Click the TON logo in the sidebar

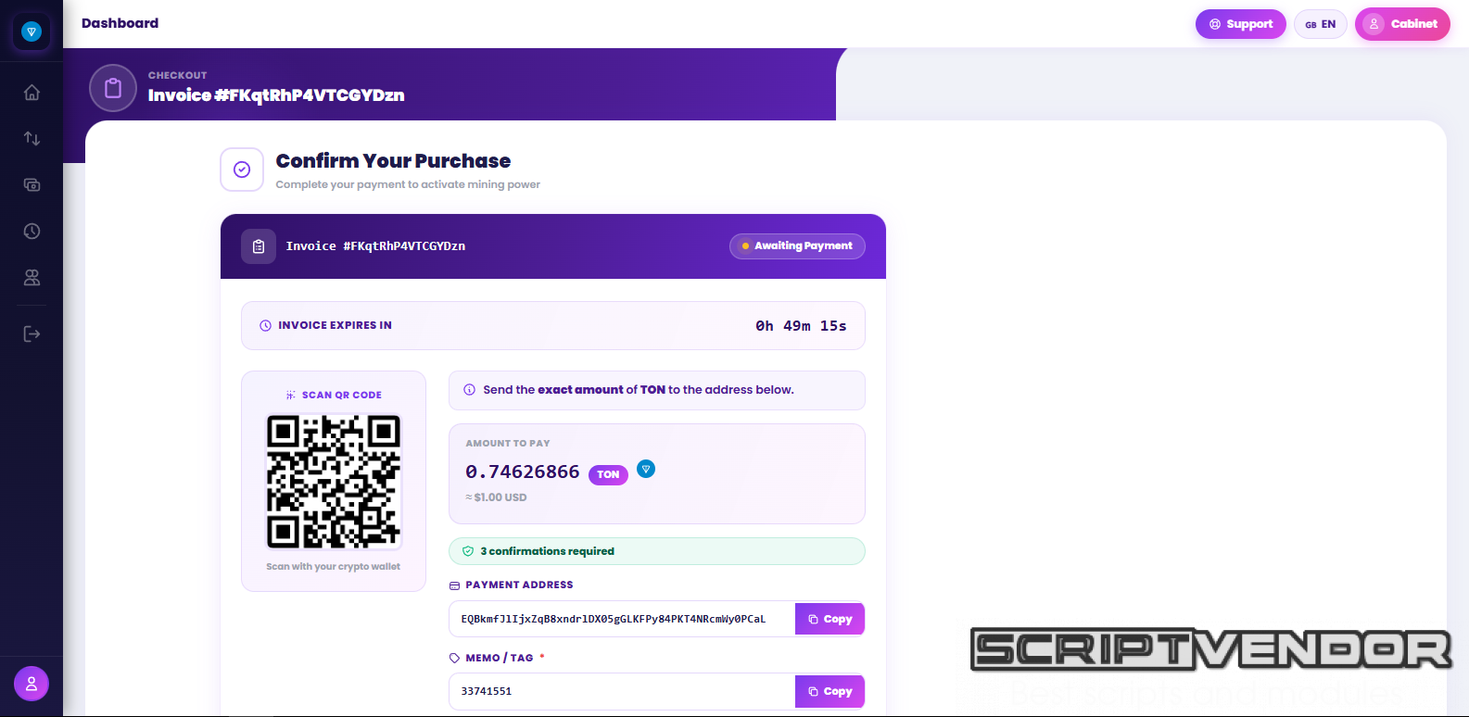(x=32, y=32)
